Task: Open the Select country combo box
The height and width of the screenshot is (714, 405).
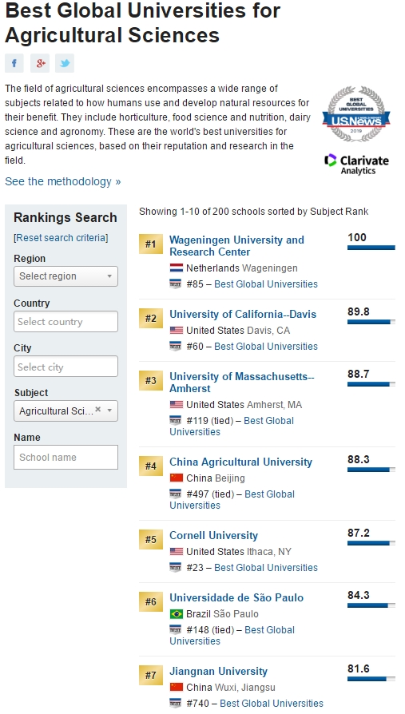Action: pos(66,322)
